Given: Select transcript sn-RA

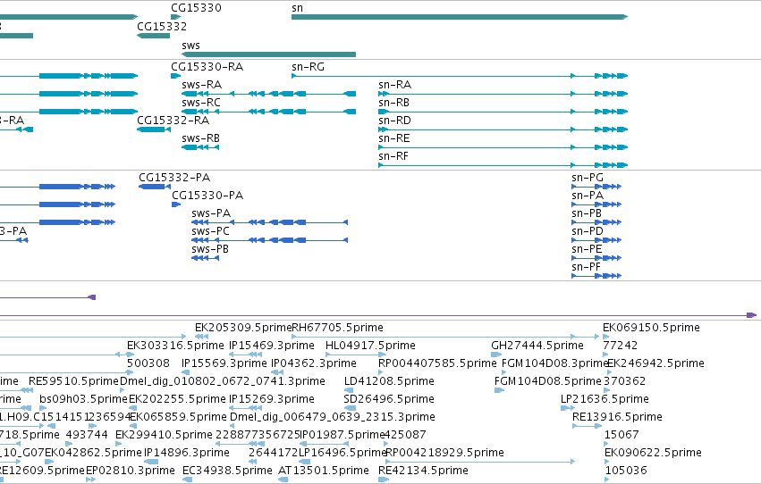Looking at the screenshot, I should point(503,94).
